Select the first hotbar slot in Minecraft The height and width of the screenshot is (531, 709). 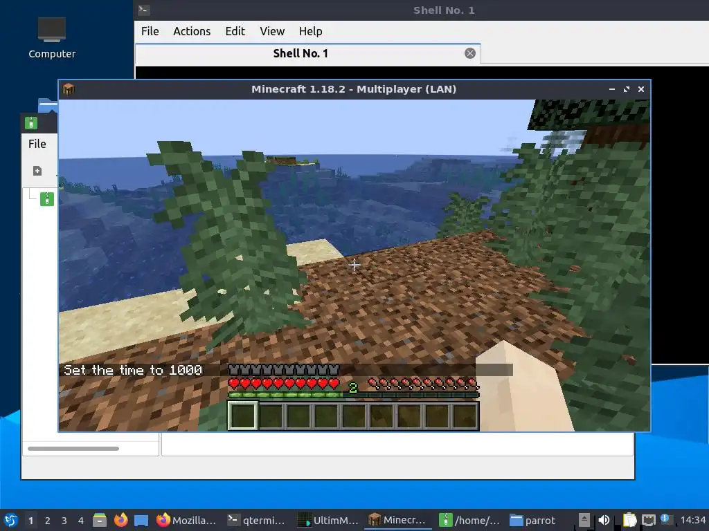click(x=243, y=416)
